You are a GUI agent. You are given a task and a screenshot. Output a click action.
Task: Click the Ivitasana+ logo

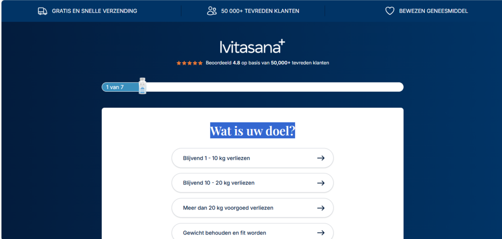[252, 47]
